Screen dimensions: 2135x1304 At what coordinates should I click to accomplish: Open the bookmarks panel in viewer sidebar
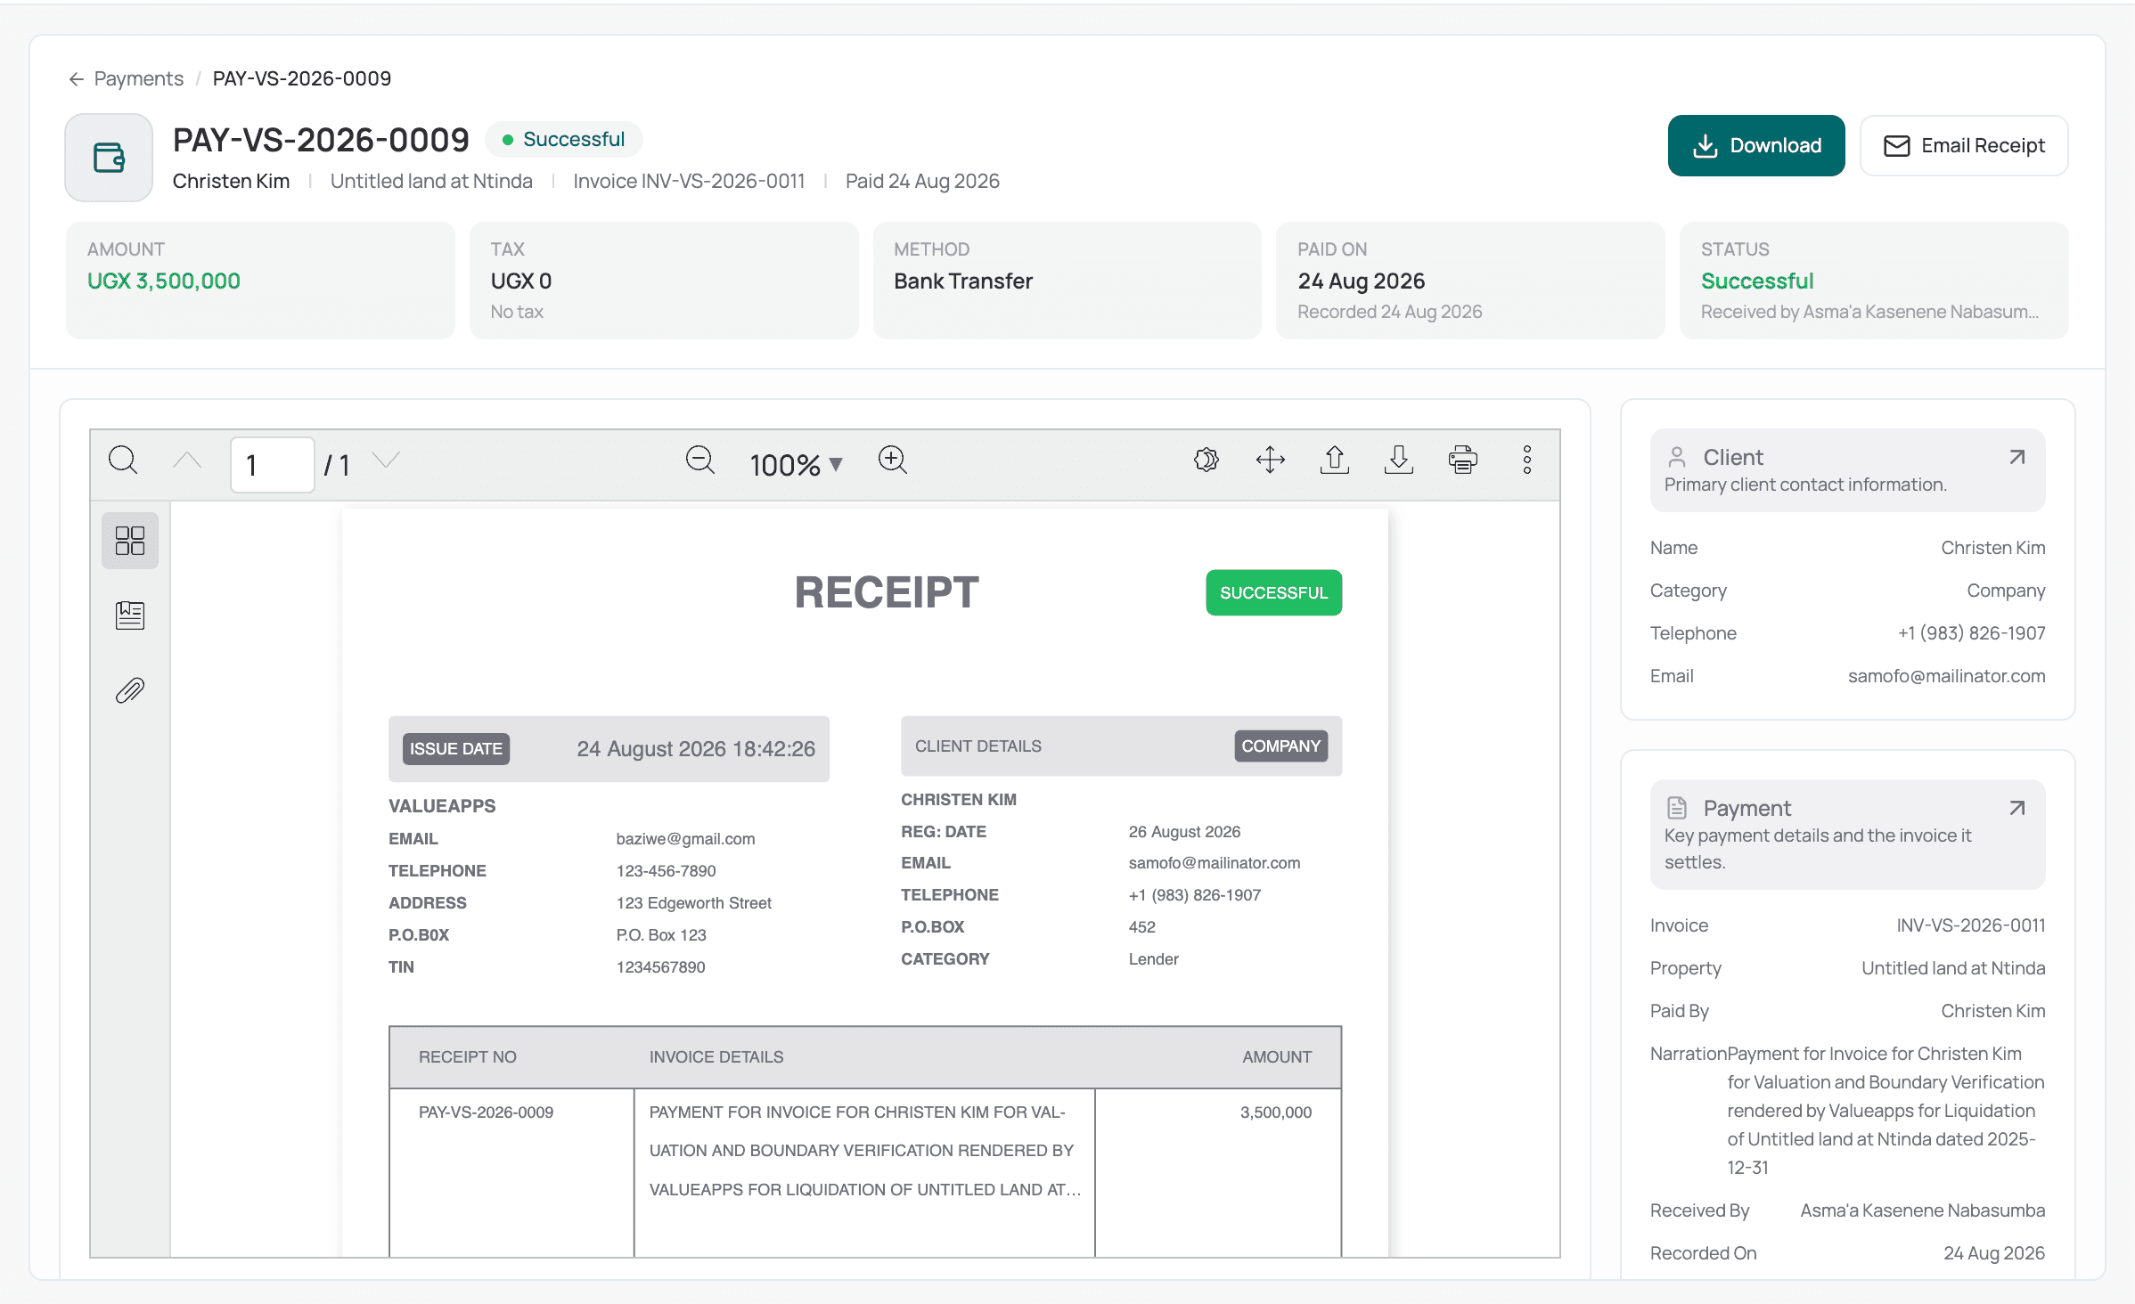130,615
